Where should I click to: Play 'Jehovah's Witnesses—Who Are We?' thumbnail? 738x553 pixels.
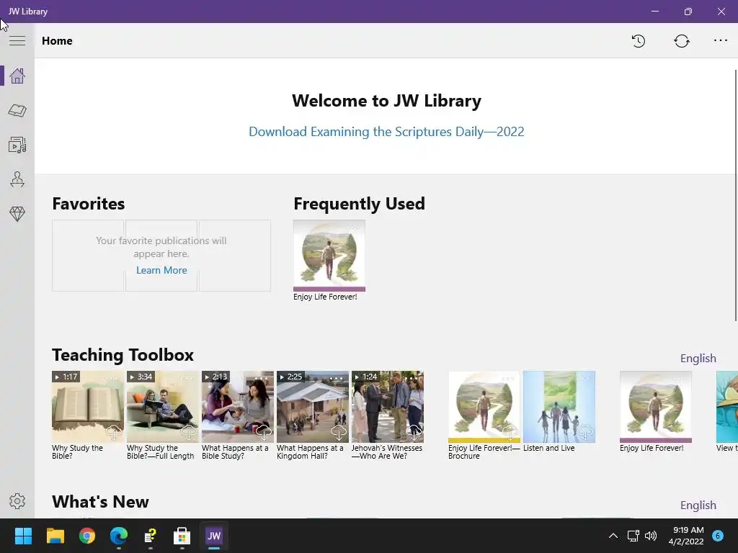(x=387, y=407)
